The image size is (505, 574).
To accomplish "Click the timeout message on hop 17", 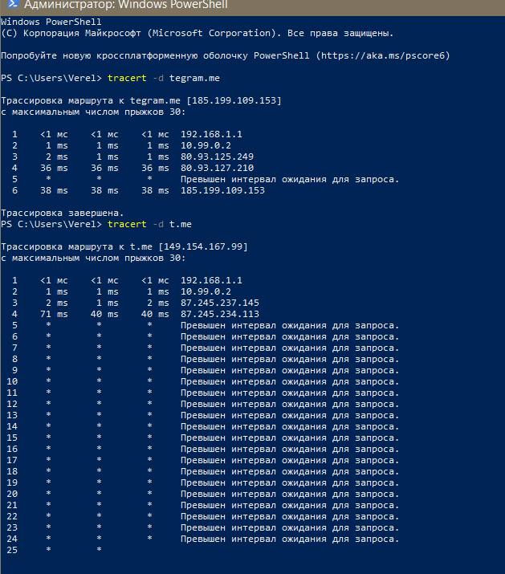I will click(x=290, y=461).
